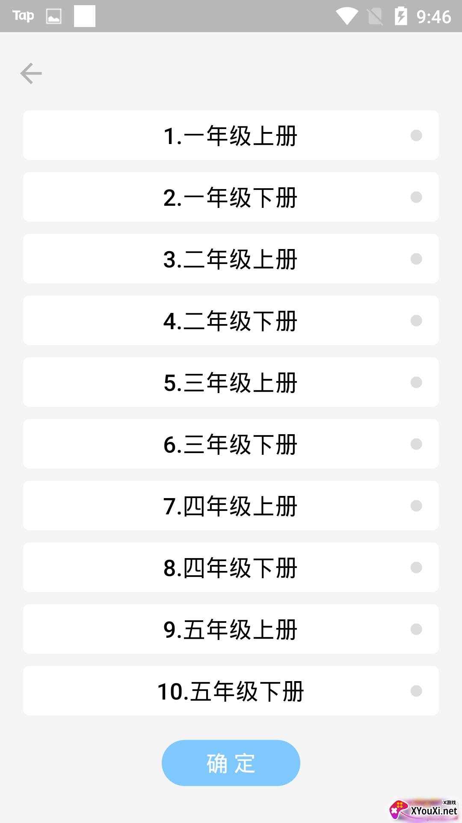
Task: Select the radio dot for 一年级上册
Action: click(x=415, y=135)
